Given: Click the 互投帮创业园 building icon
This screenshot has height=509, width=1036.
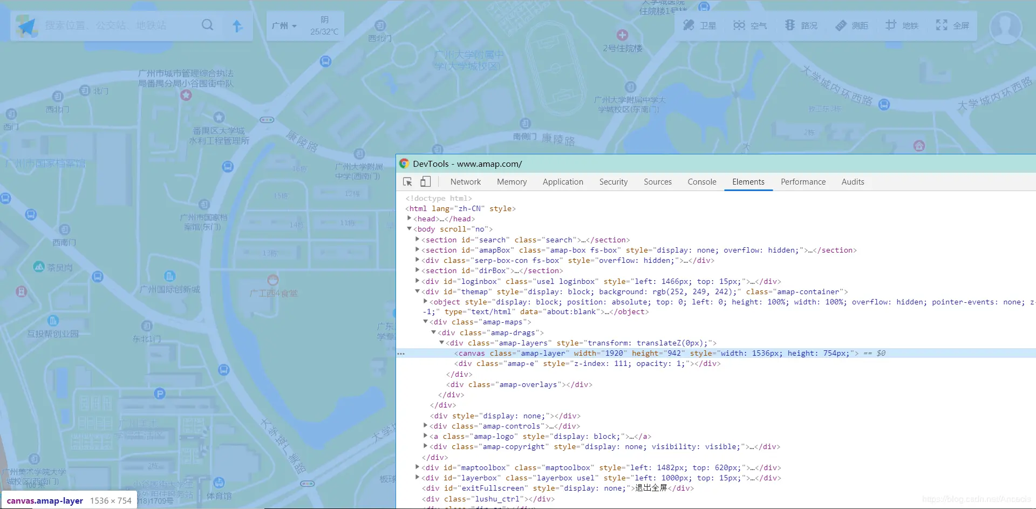Looking at the screenshot, I should (x=53, y=321).
